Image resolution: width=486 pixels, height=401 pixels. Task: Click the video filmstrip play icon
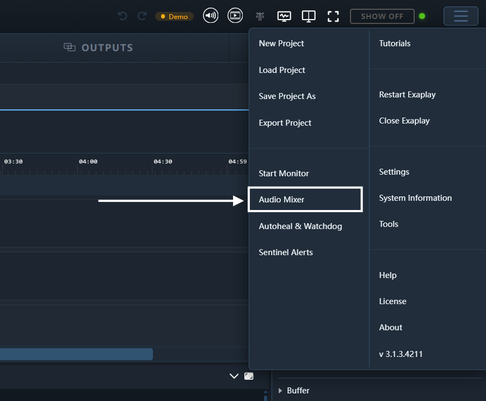[x=235, y=15]
